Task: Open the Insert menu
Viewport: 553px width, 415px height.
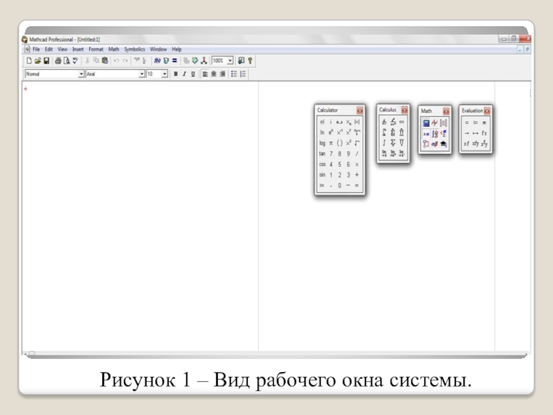Action: pyautogui.click(x=78, y=49)
